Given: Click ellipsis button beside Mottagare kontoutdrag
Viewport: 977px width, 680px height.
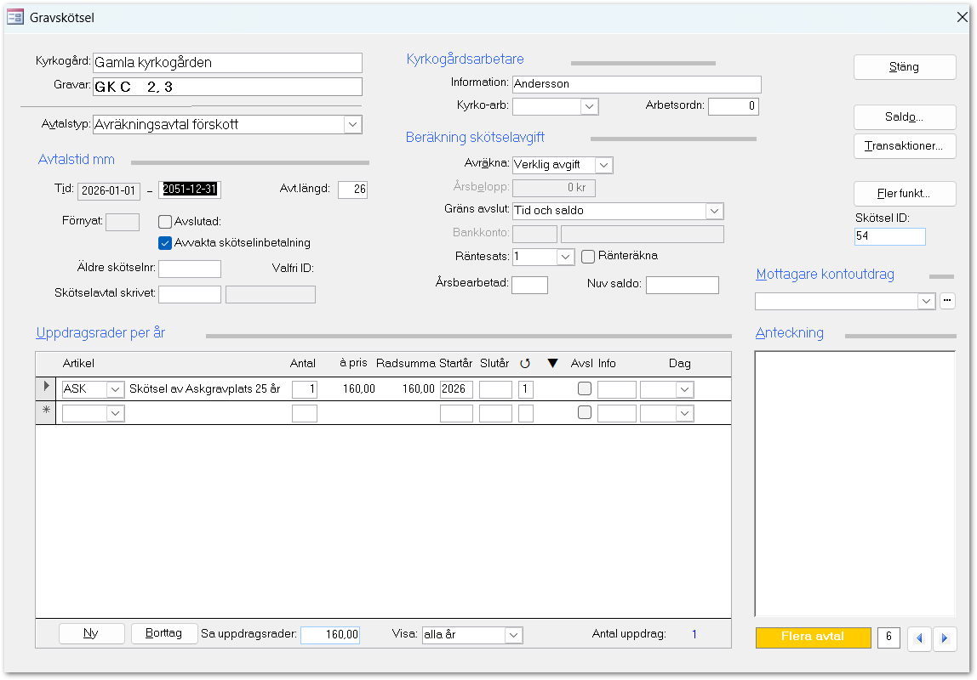Looking at the screenshot, I should tap(947, 301).
